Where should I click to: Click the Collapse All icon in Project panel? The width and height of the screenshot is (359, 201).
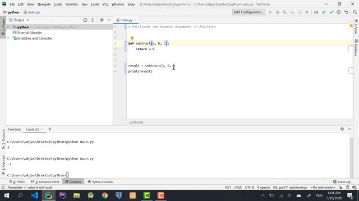93,20
